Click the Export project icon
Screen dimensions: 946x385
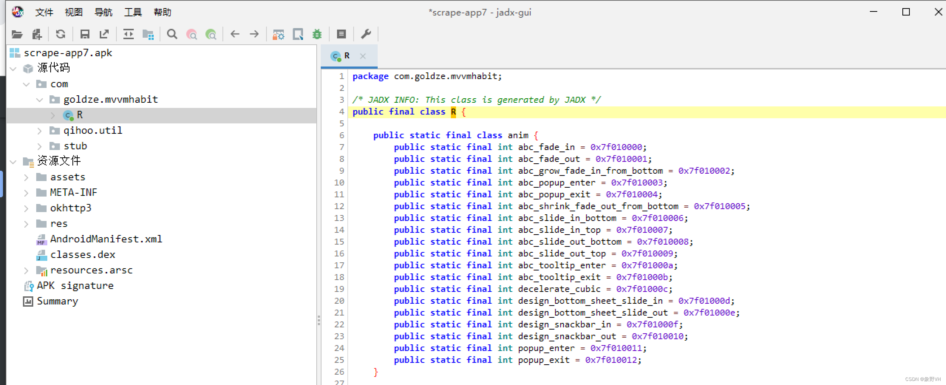click(x=104, y=34)
